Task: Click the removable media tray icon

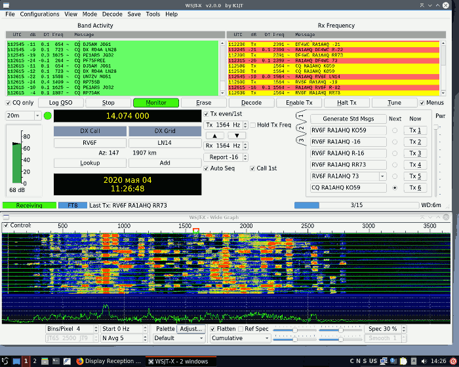Action: [414, 361]
